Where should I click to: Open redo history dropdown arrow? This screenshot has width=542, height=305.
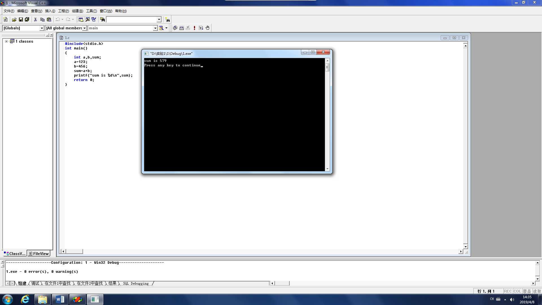click(73, 19)
